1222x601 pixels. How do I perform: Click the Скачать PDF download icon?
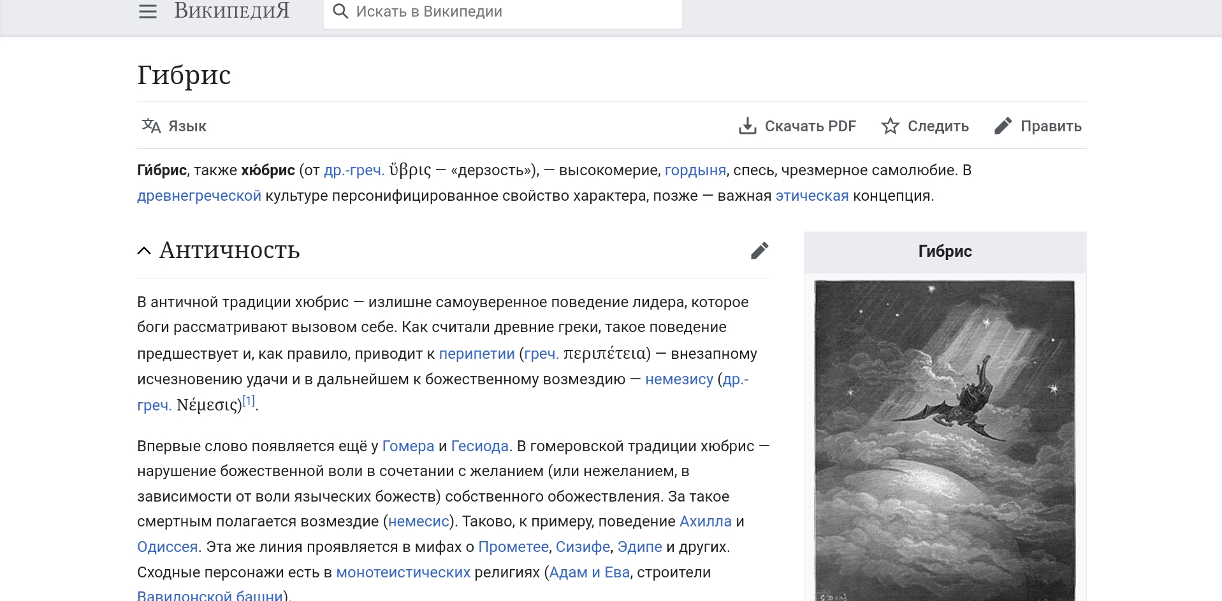(x=747, y=126)
